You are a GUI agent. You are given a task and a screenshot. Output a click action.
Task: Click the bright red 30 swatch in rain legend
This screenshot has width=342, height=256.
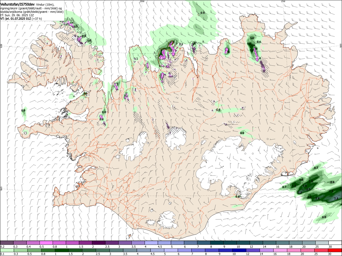pyautogui.click(x=335, y=250)
